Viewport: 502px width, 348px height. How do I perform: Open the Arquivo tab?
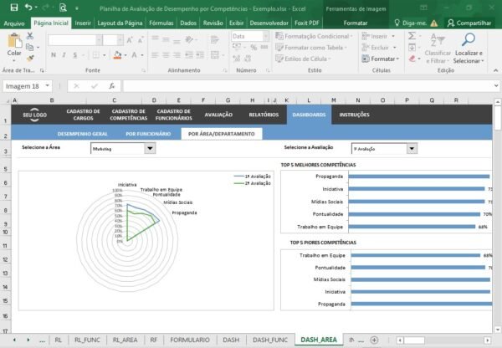pos(14,23)
